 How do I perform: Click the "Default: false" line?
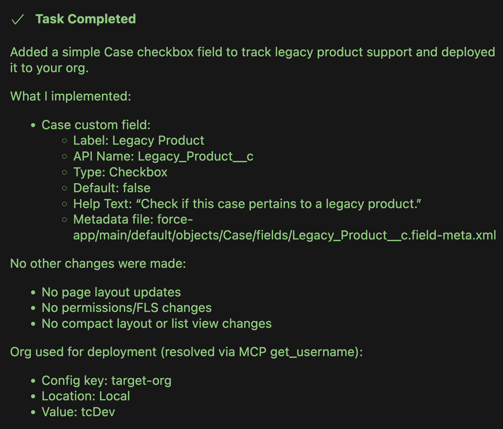pyautogui.click(x=112, y=188)
